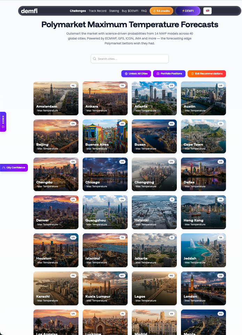Open the City Confidence side button

pos(14,168)
